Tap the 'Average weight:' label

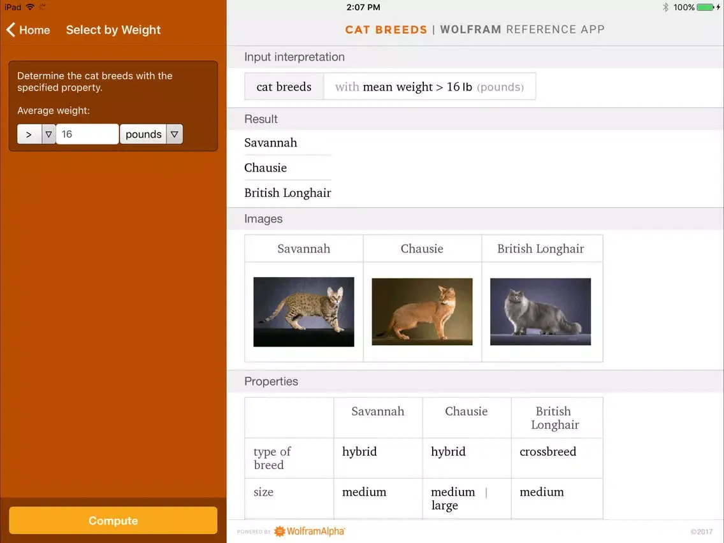point(54,111)
